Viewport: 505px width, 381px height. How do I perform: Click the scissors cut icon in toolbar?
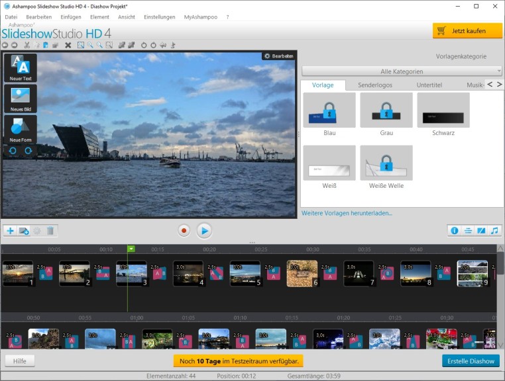click(27, 45)
